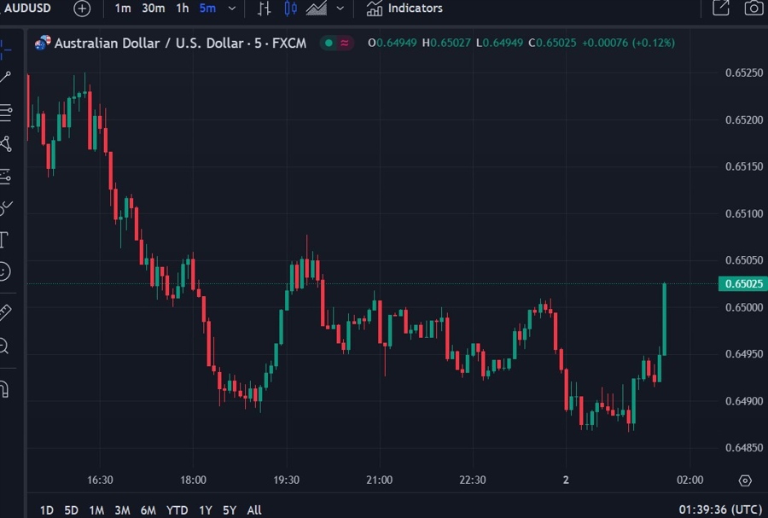The width and height of the screenshot is (768, 518).
Task: Click the AUDUSD symbol search field
Action: 27,8
